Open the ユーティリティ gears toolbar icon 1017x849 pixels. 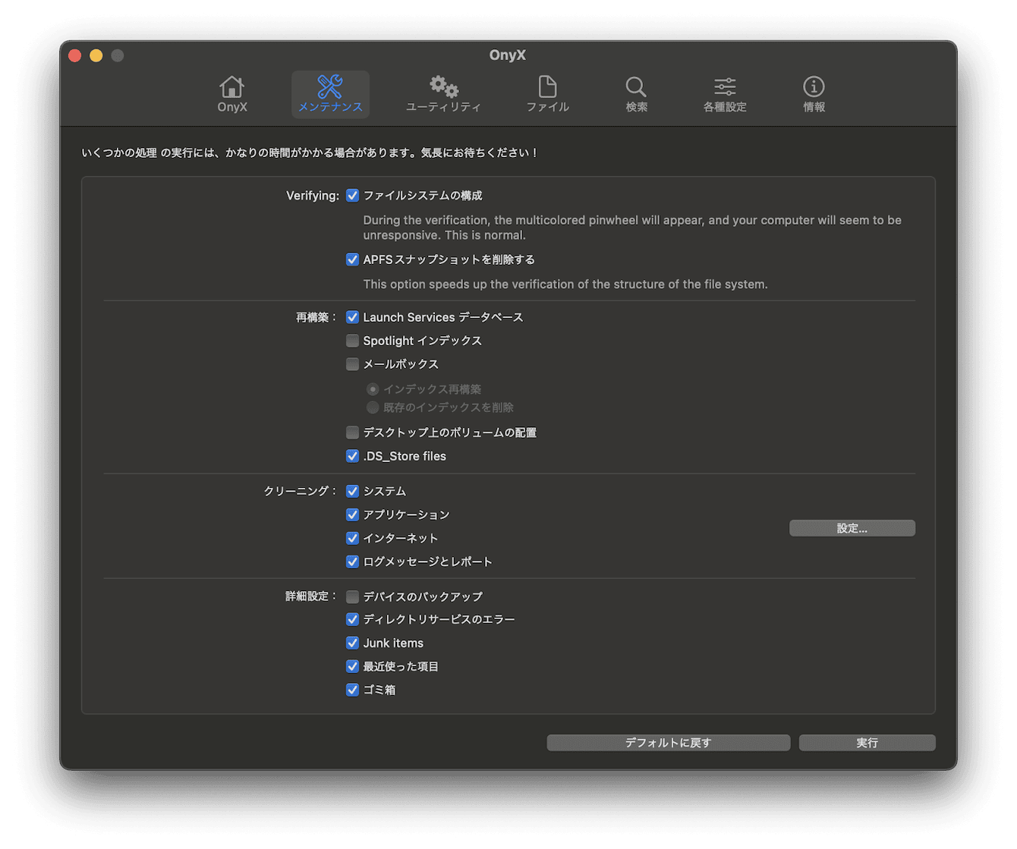click(443, 95)
